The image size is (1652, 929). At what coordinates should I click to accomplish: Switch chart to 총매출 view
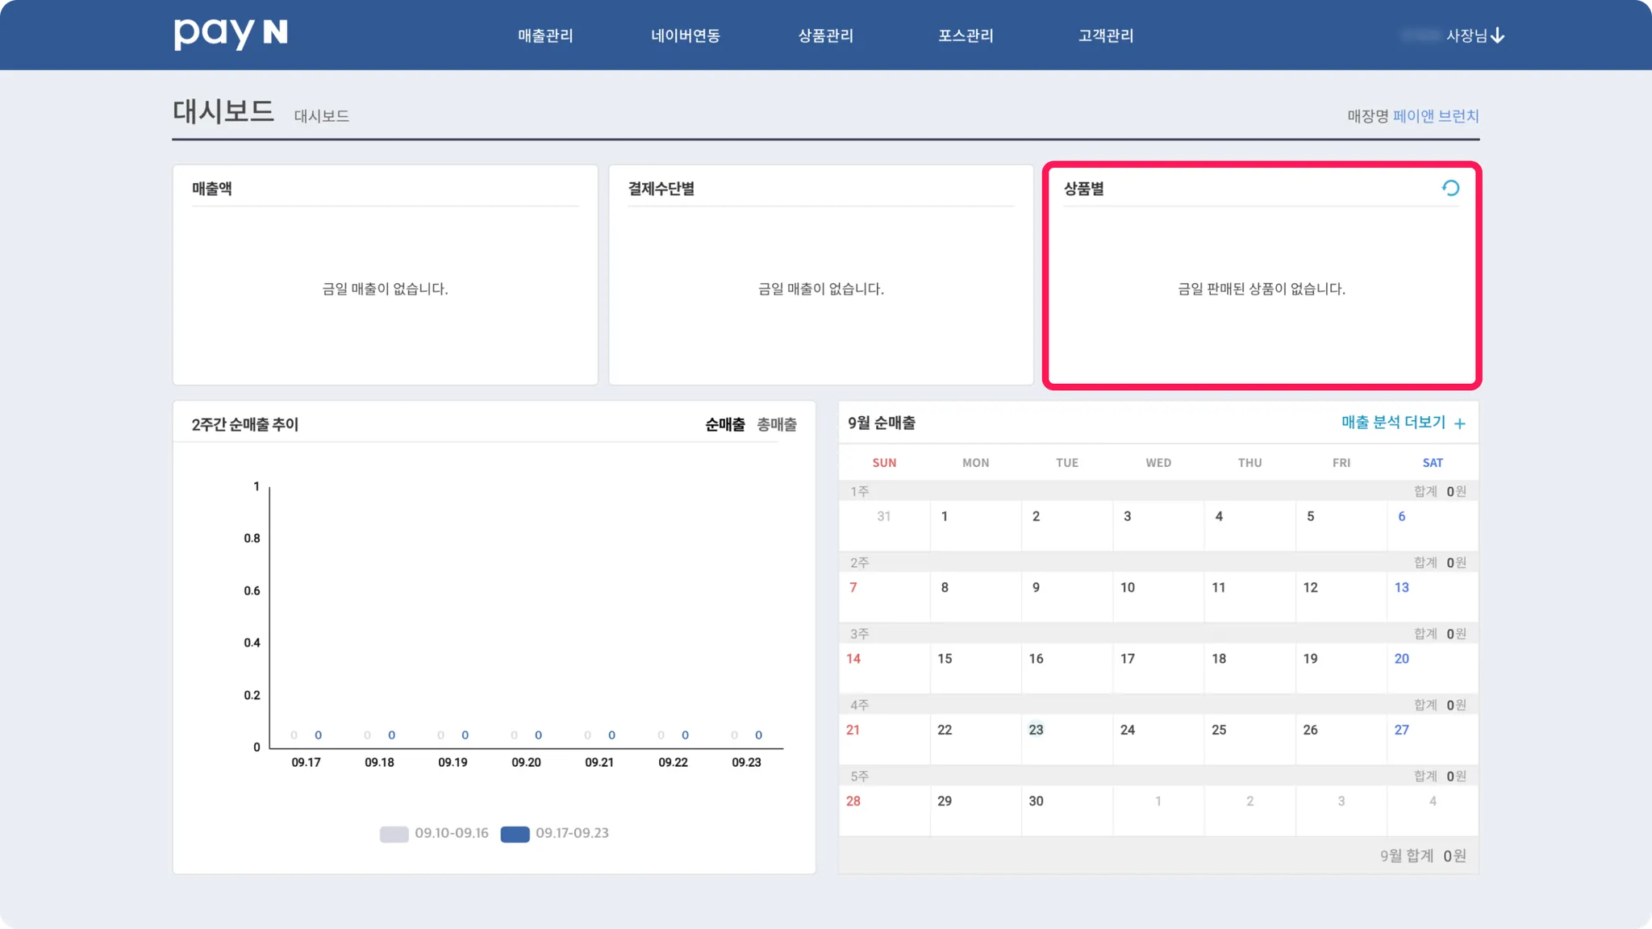click(x=776, y=424)
